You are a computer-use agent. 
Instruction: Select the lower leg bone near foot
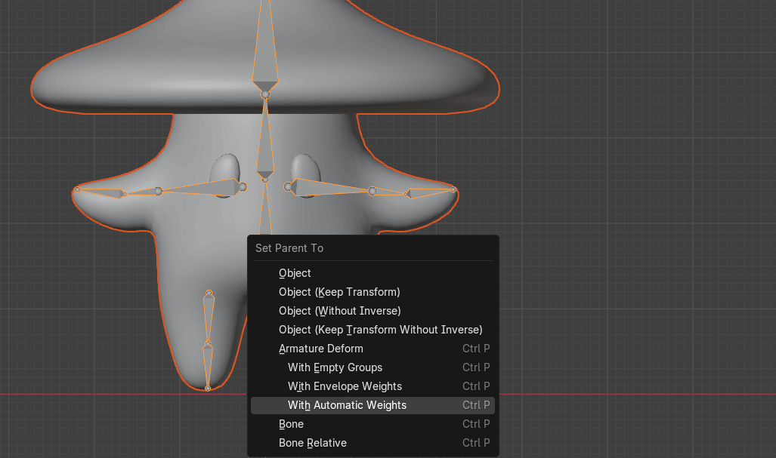pyautogui.click(x=208, y=366)
